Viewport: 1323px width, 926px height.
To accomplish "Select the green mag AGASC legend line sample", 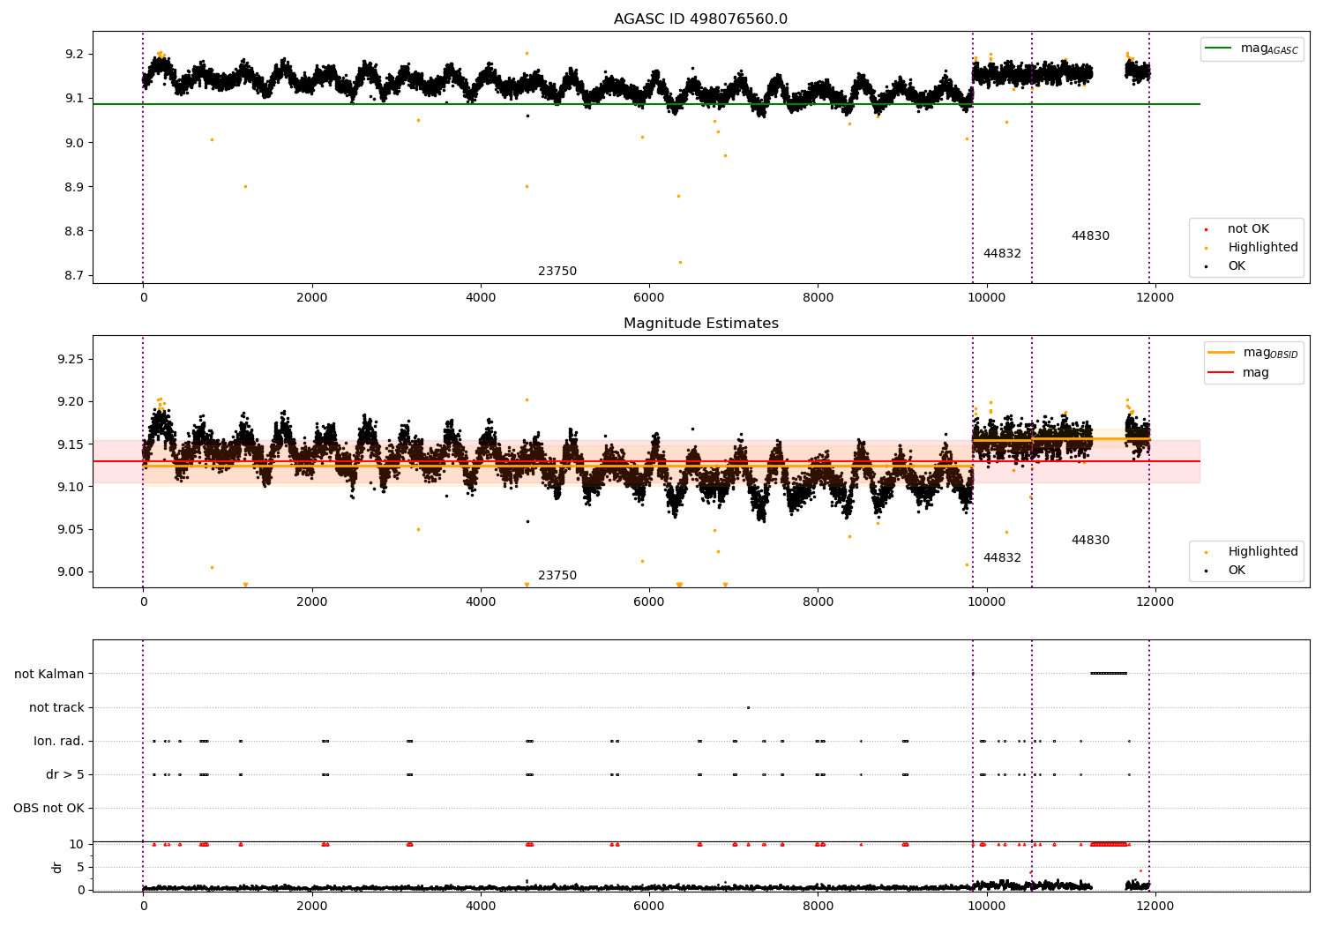I will coord(1218,49).
